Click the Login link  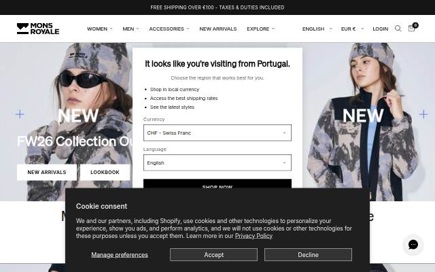(380, 29)
